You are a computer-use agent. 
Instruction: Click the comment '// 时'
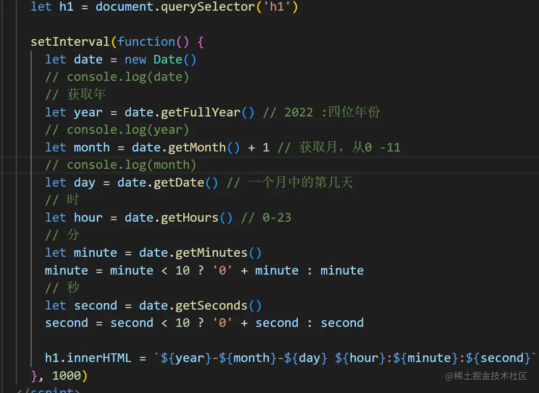tap(62, 200)
